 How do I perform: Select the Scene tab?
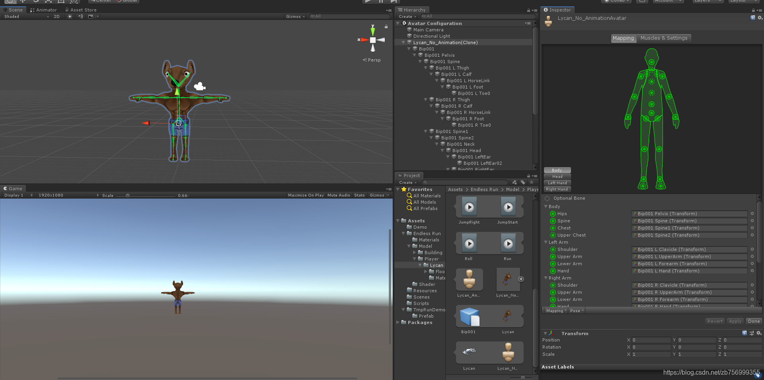coord(13,10)
